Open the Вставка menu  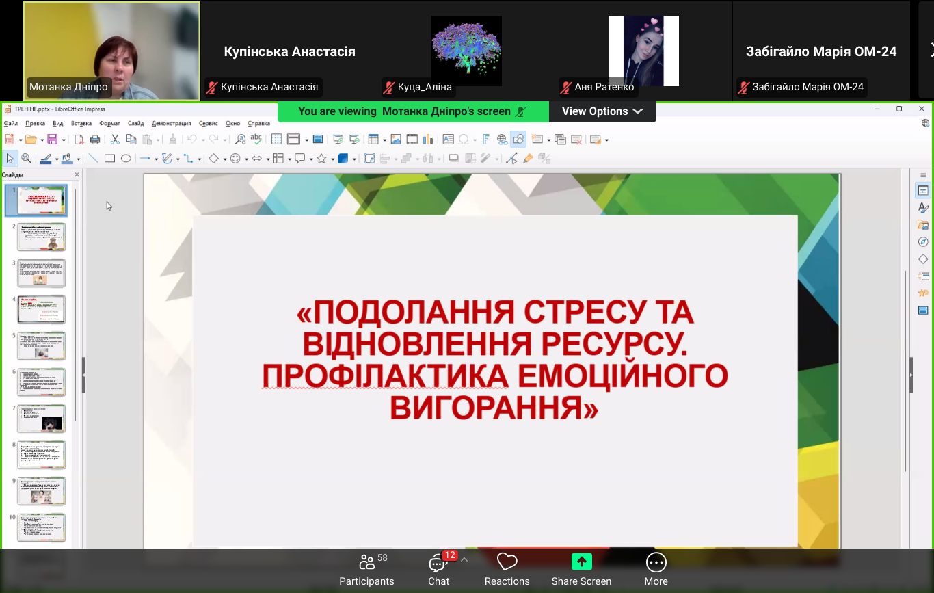pos(81,124)
